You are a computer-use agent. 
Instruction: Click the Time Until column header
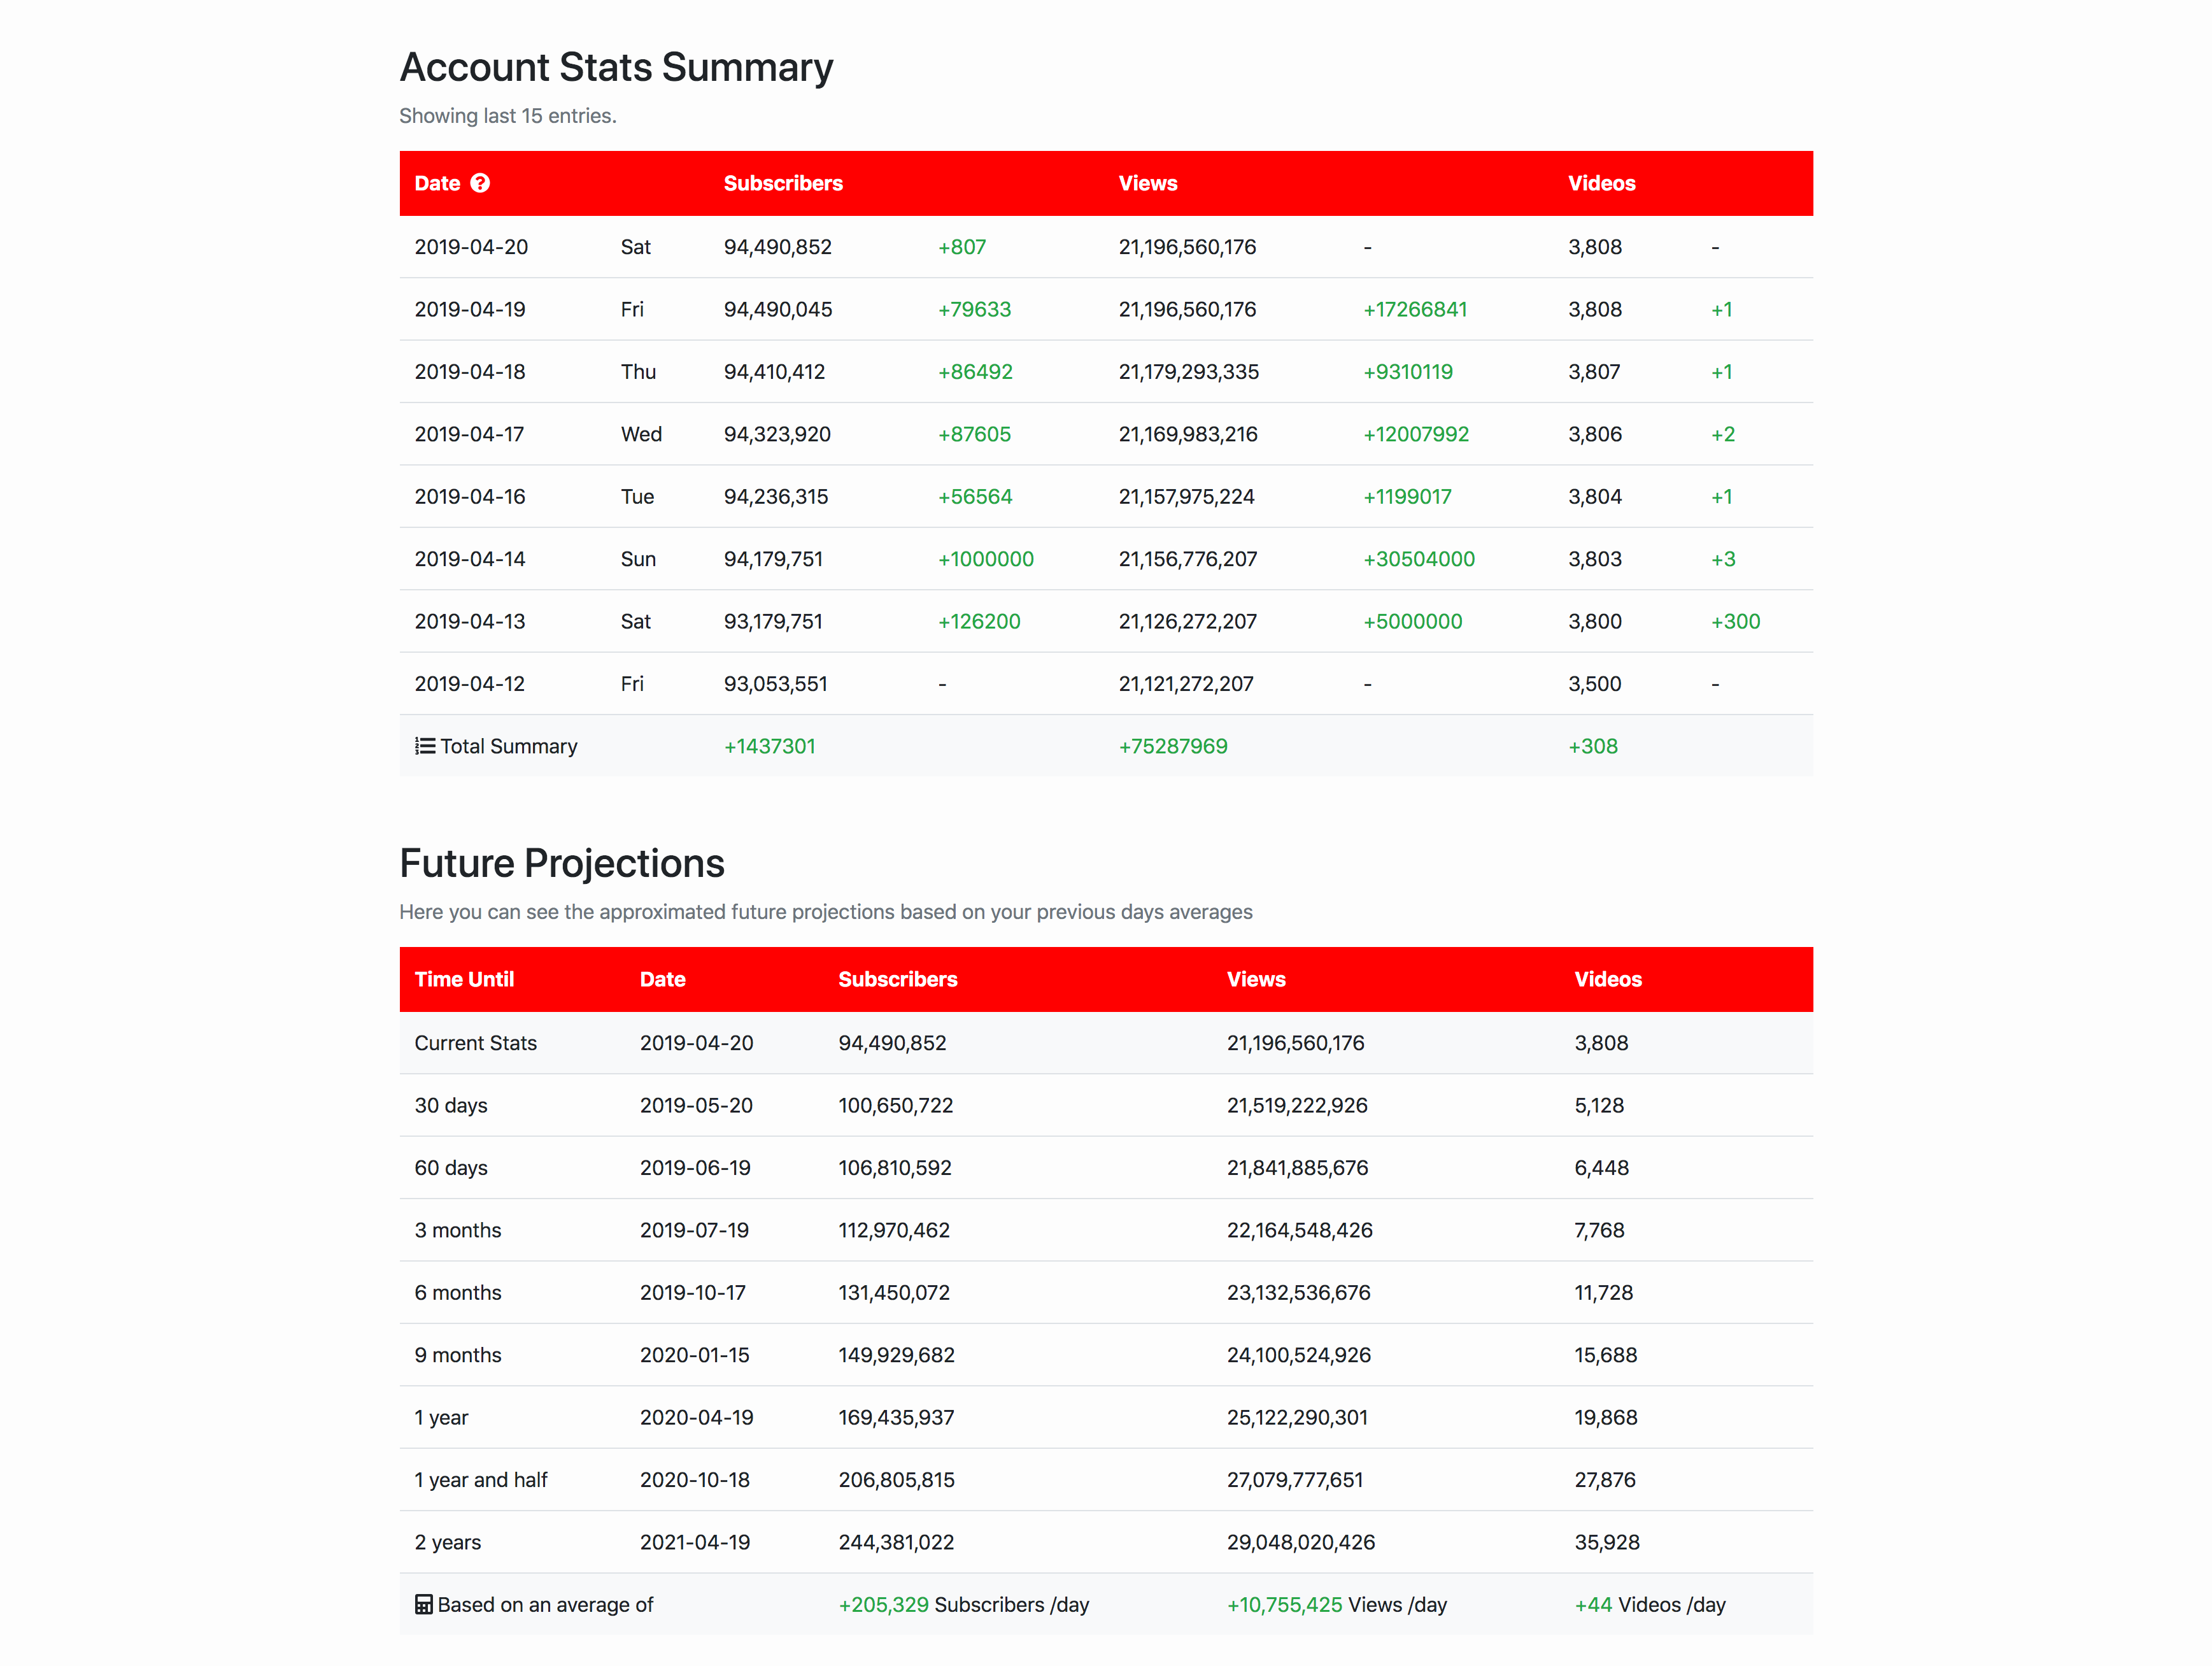(464, 979)
